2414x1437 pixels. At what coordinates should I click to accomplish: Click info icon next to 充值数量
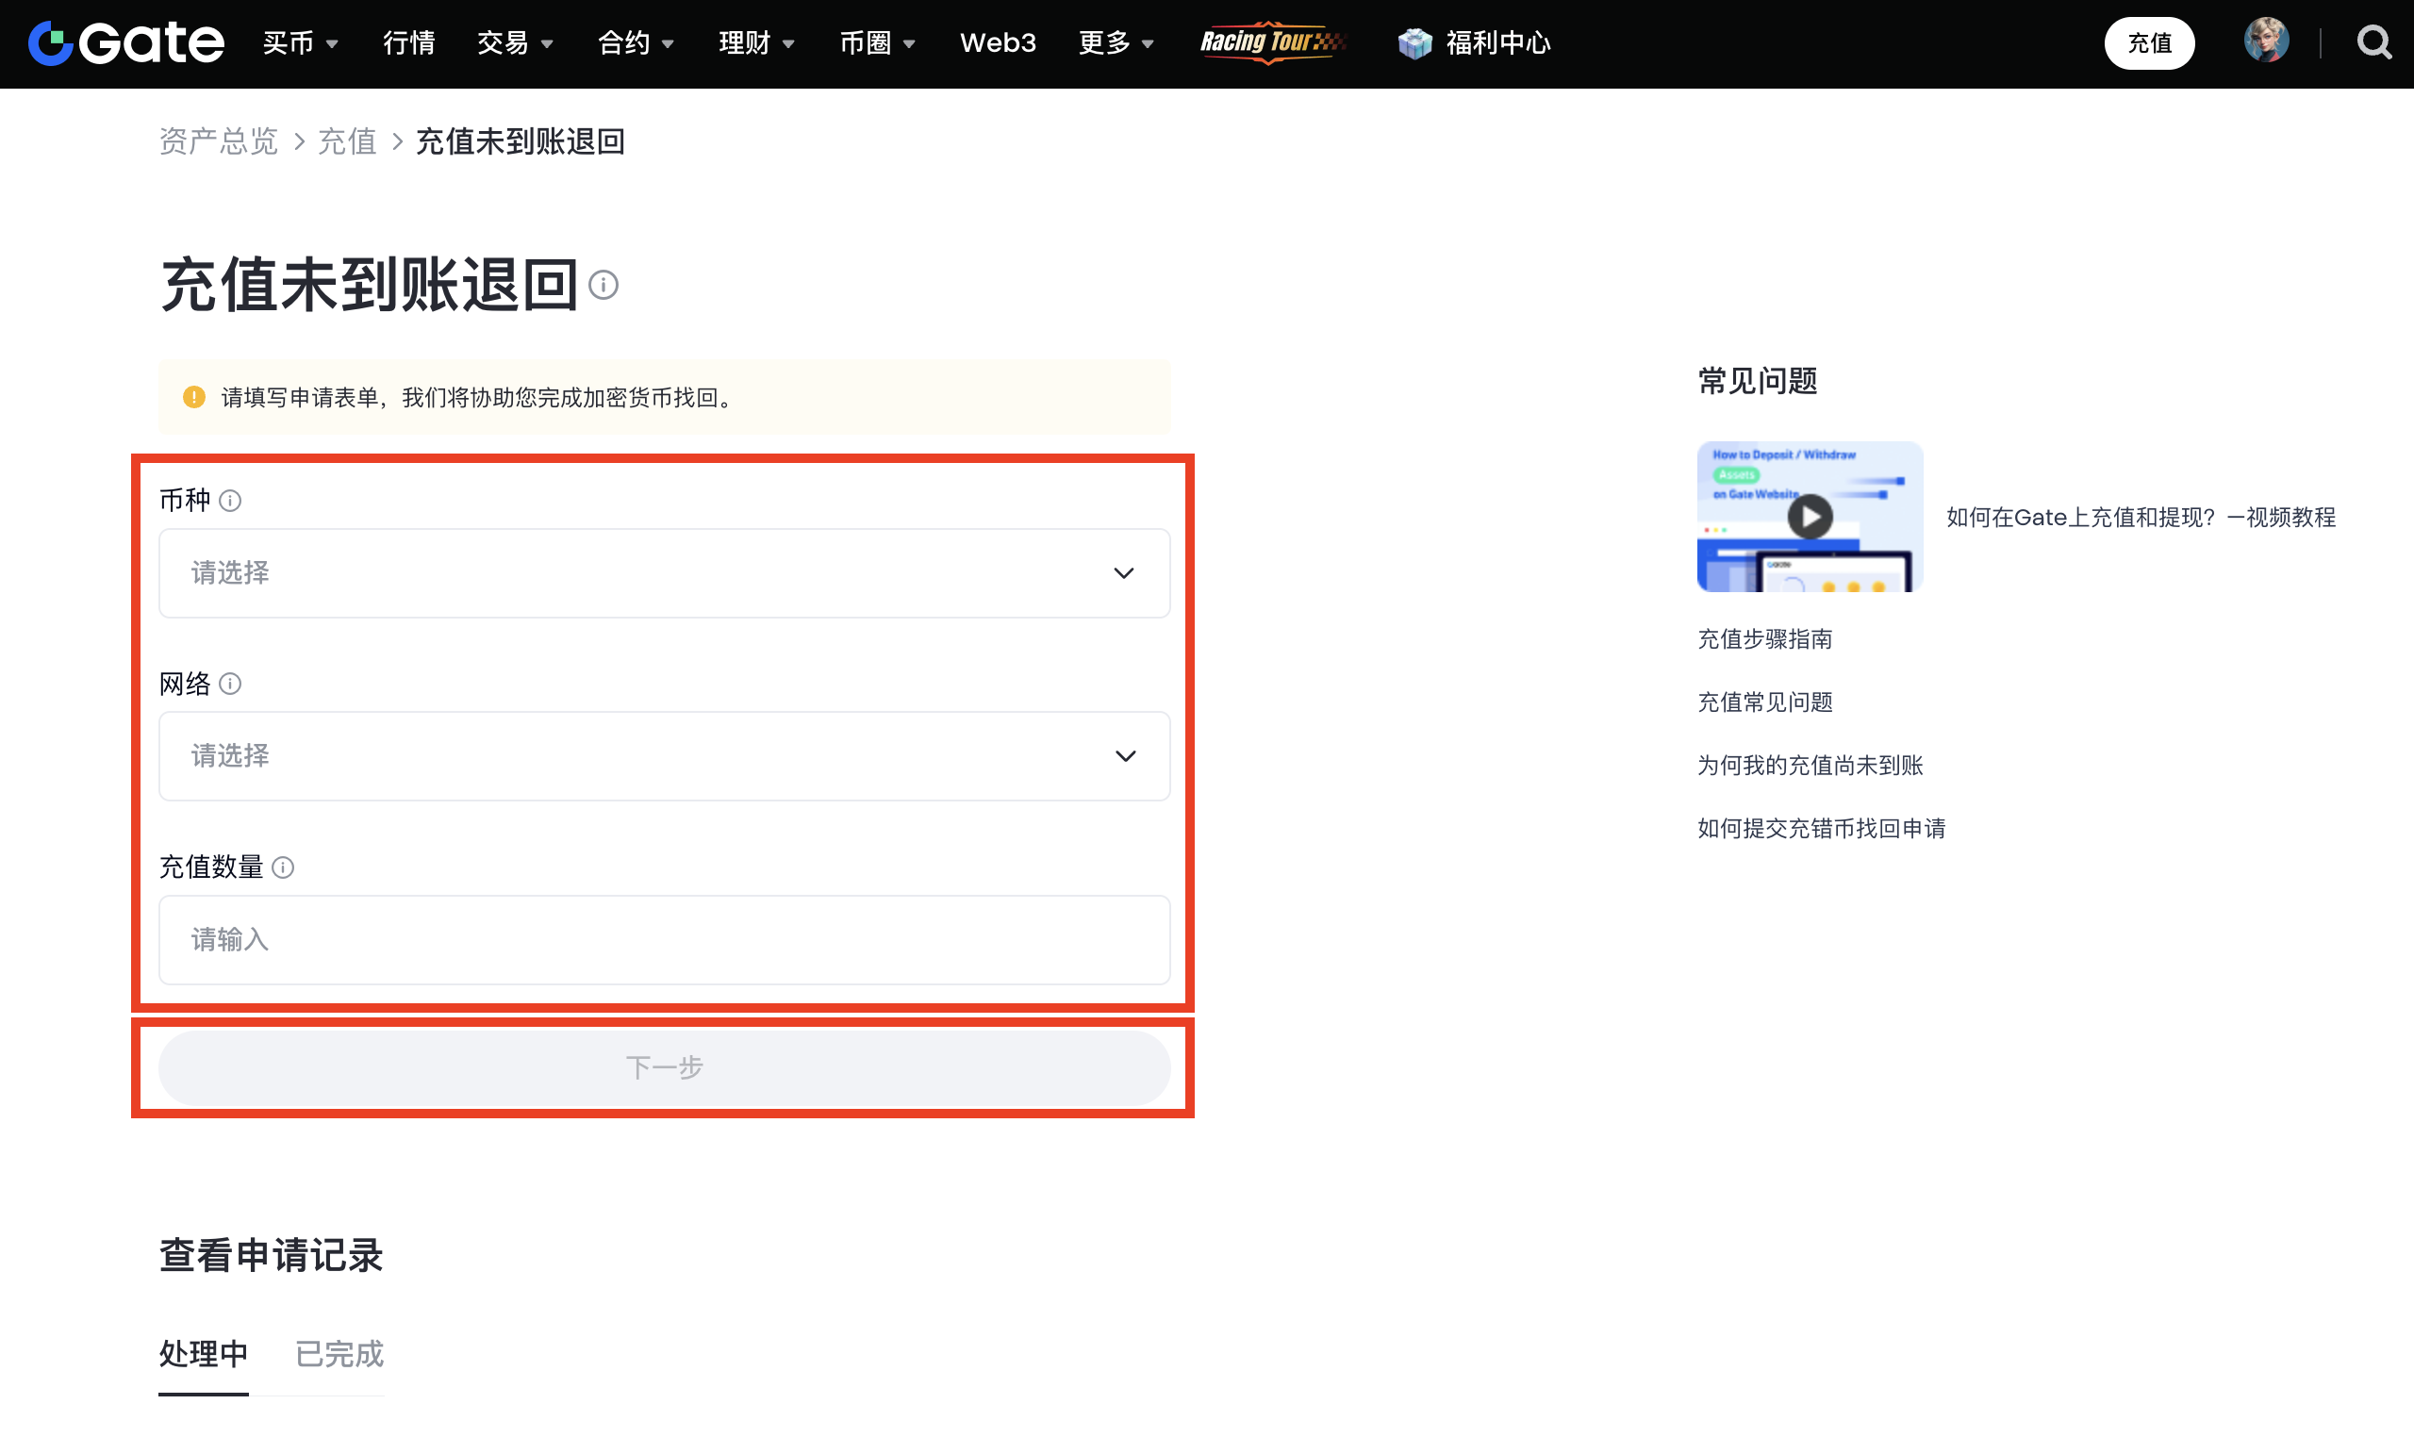(x=283, y=867)
